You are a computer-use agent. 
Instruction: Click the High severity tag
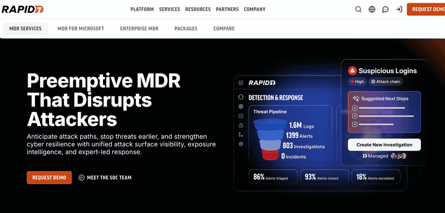click(x=357, y=82)
